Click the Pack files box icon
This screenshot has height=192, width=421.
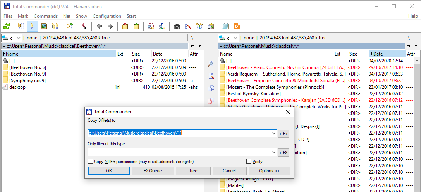pos(125,26)
